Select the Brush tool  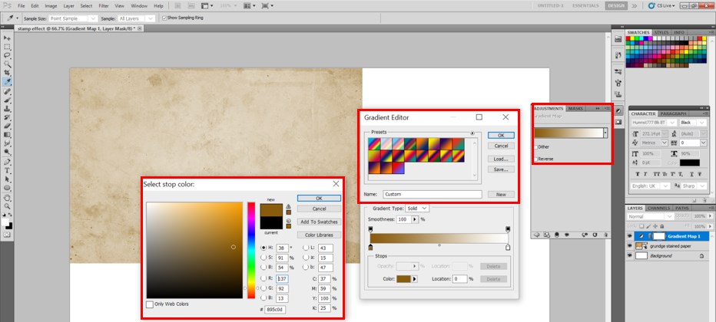(7, 100)
